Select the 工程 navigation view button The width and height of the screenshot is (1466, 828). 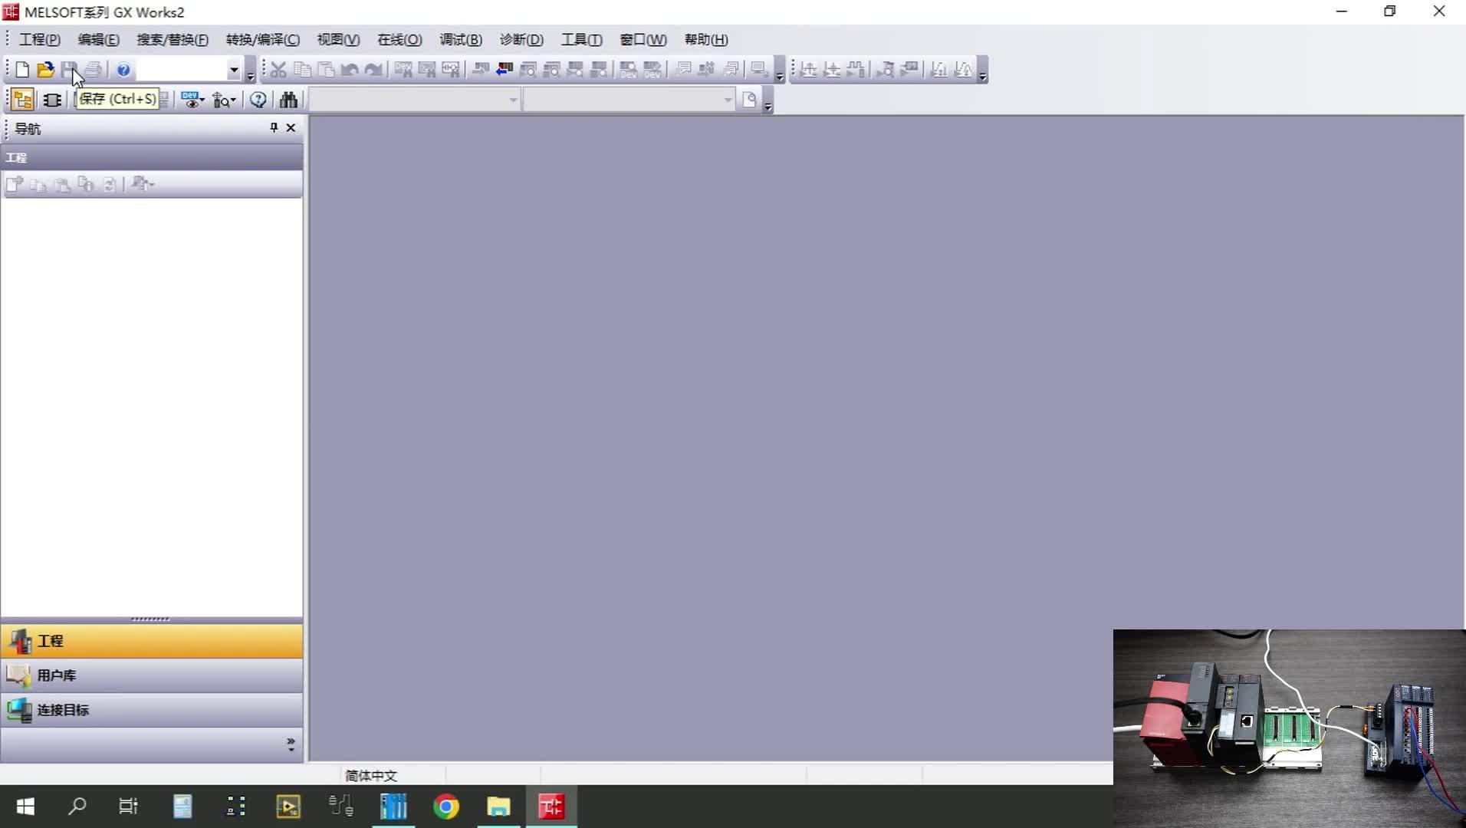152,641
